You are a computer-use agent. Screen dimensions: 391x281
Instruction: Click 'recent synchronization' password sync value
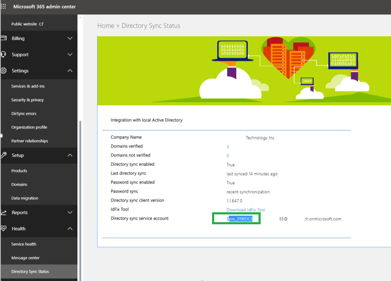(x=248, y=192)
